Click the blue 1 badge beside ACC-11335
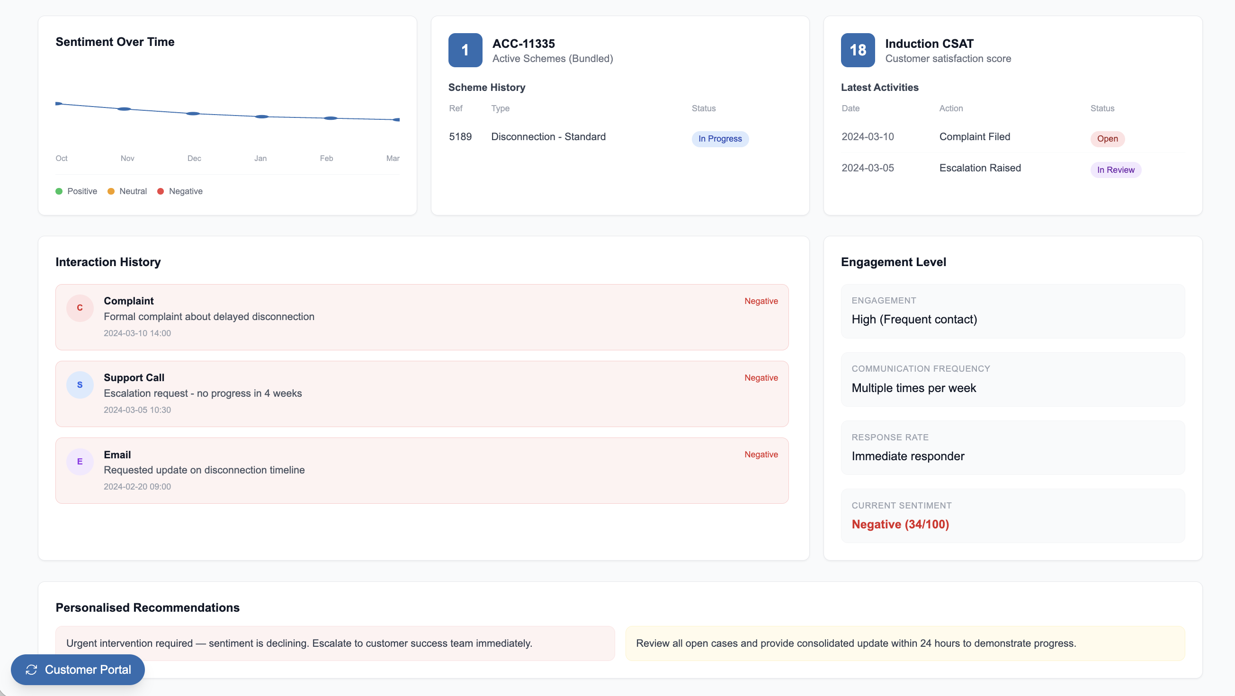This screenshot has width=1235, height=696. 465,50
